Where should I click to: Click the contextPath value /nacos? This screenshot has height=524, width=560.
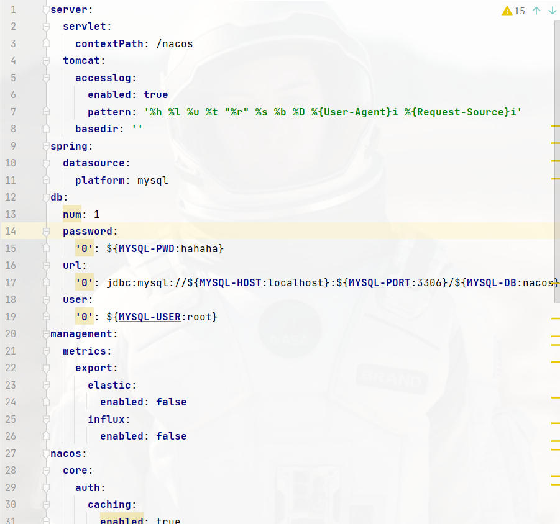pos(175,43)
